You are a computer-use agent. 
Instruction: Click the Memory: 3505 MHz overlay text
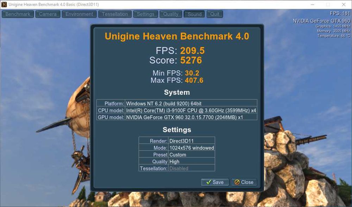click(x=334, y=31)
